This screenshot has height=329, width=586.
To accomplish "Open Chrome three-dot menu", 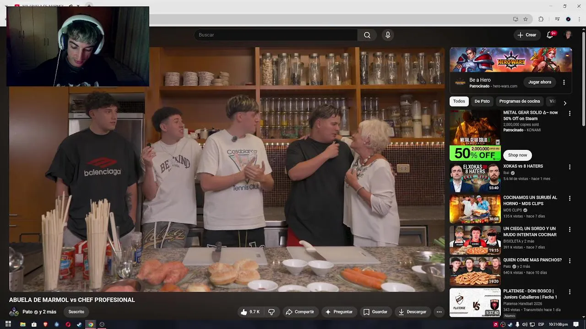I will (x=580, y=19).
